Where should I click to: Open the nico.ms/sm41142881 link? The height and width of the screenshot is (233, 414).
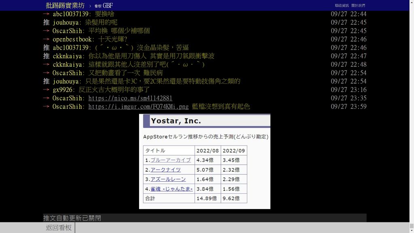(130, 98)
